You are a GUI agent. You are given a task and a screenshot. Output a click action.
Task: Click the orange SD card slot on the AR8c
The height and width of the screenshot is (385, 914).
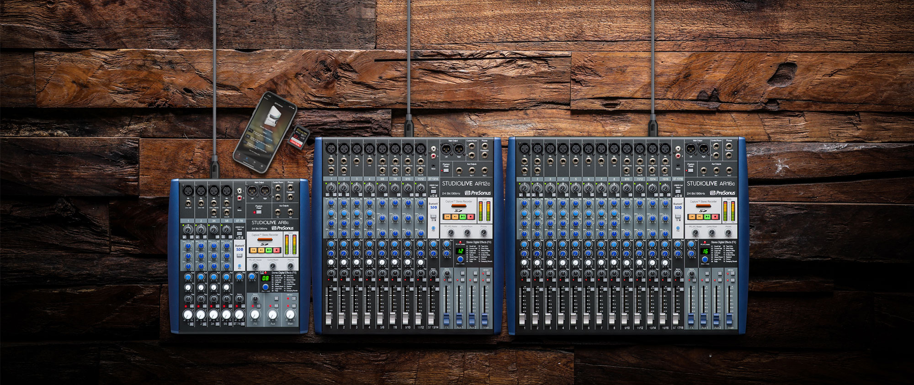(x=265, y=240)
